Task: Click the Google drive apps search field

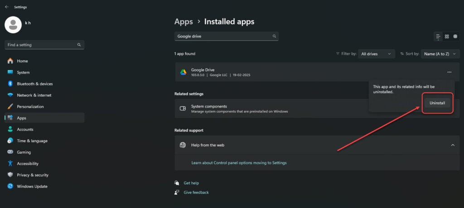Action: (227, 36)
